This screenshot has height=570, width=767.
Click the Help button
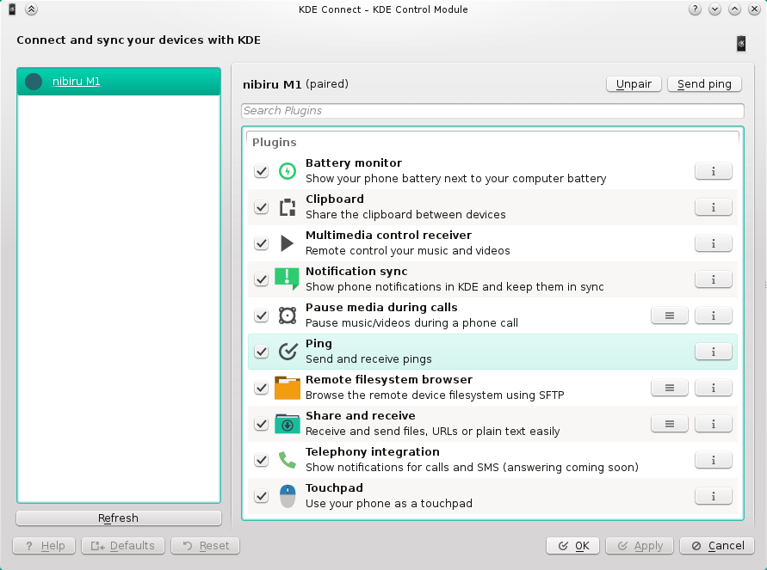(44, 546)
